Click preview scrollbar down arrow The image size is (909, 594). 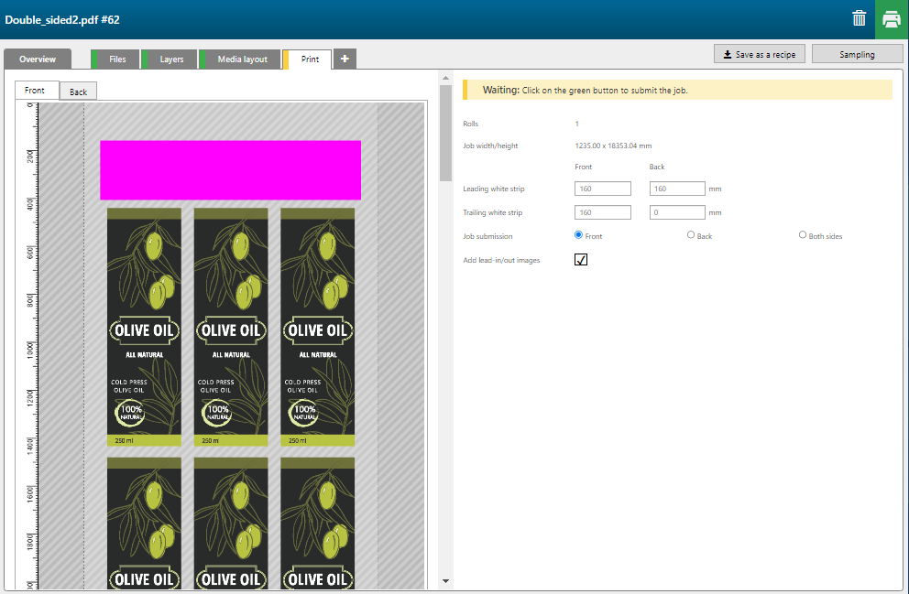445,580
